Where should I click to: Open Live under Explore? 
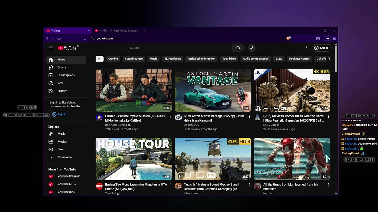(x=66, y=149)
